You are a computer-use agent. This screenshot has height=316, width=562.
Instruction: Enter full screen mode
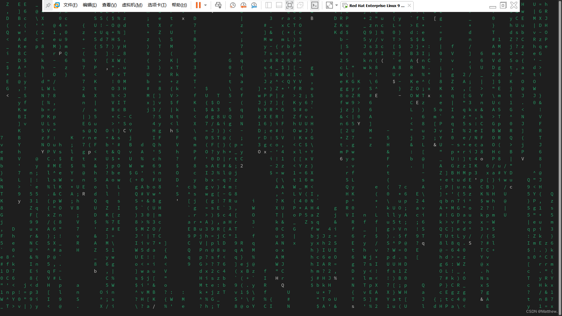click(x=289, y=5)
